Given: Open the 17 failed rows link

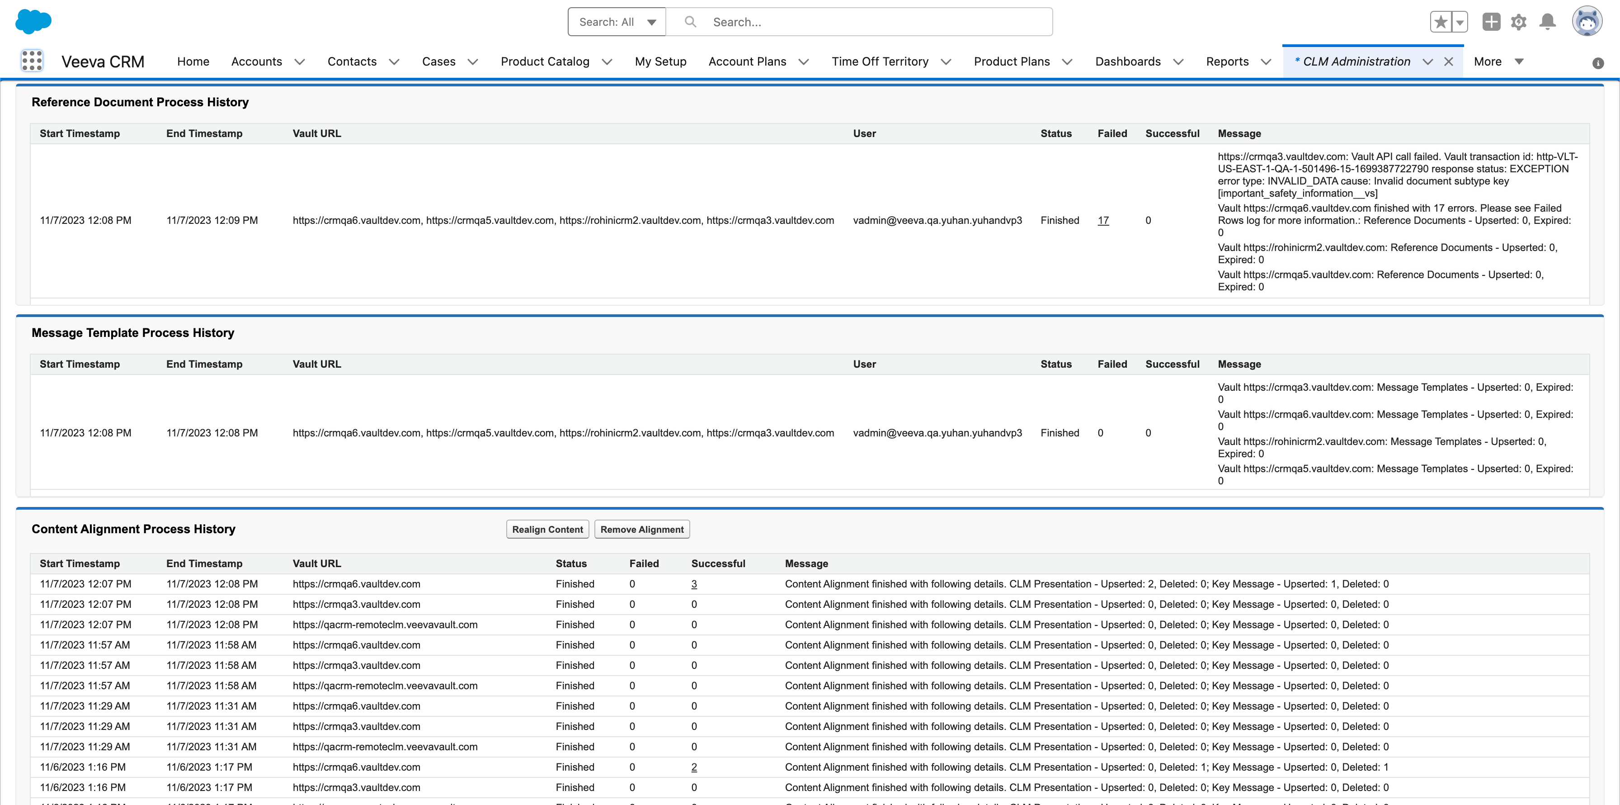Looking at the screenshot, I should point(1103,220).
